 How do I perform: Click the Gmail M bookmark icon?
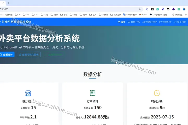click(140, 15)
